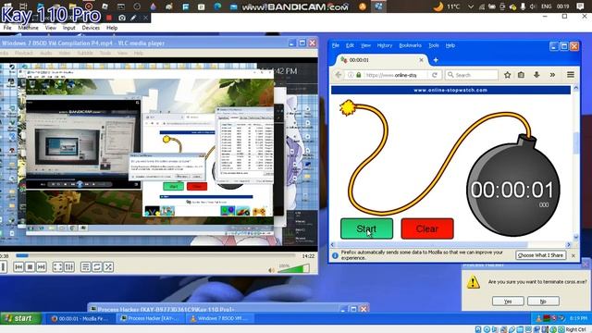592x333 pixels.
Task: Expand Firefox toolbar overflow chevron
Action: point(552,75)
